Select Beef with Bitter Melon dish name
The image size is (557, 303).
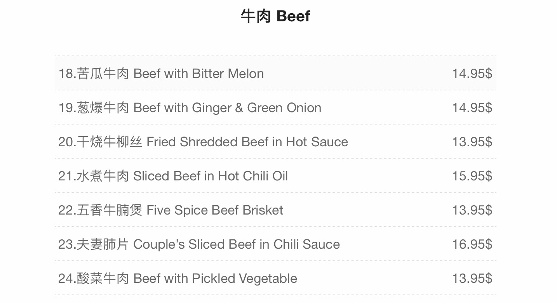[198, 74]
